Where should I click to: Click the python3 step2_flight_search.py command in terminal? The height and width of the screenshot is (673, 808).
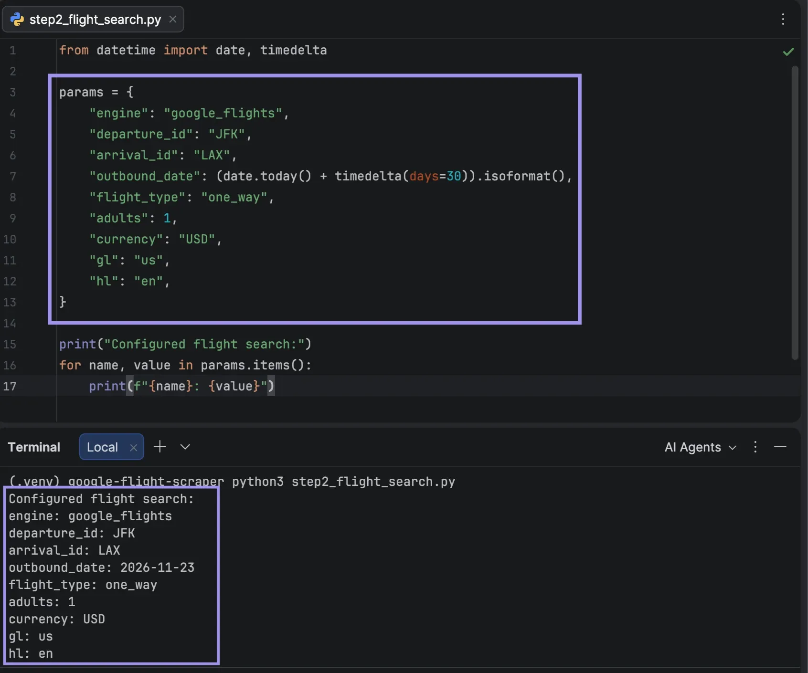343,482
